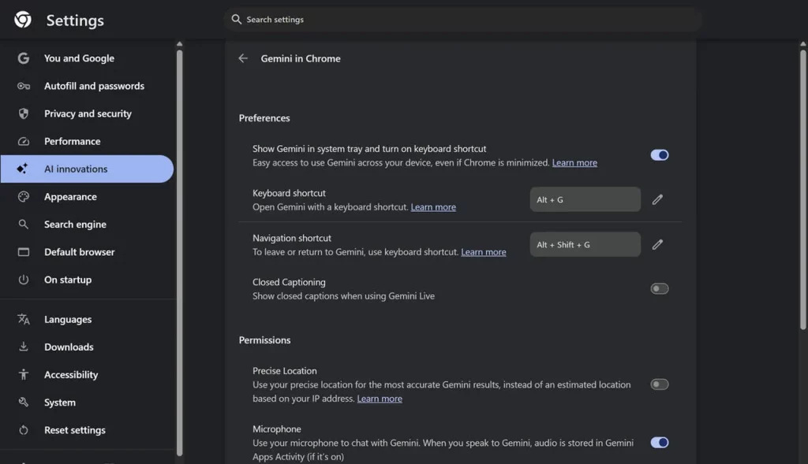808x464 pixels.
Task: Disable Show Gemini in system tray toggle
Action: [659, 155]
